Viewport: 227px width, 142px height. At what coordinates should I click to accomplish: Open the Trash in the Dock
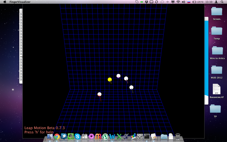pos(178,137)
